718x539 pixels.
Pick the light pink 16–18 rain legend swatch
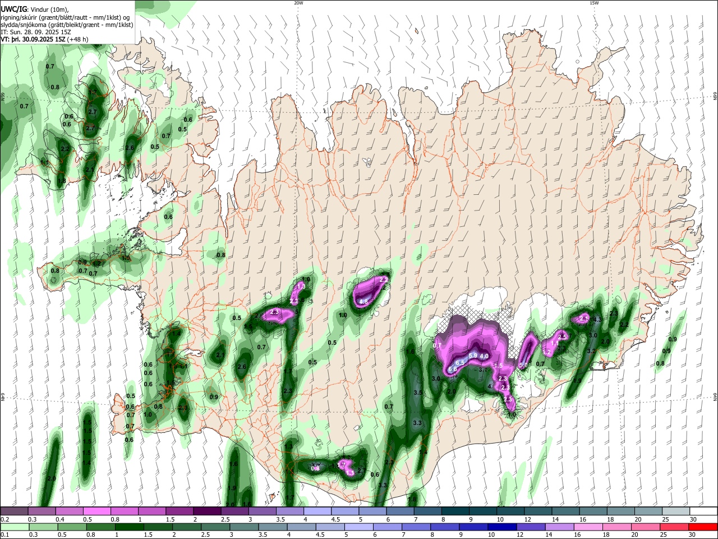pos(587,527)
